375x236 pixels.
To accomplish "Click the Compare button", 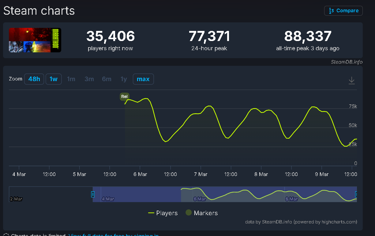I will coord(343,11).
